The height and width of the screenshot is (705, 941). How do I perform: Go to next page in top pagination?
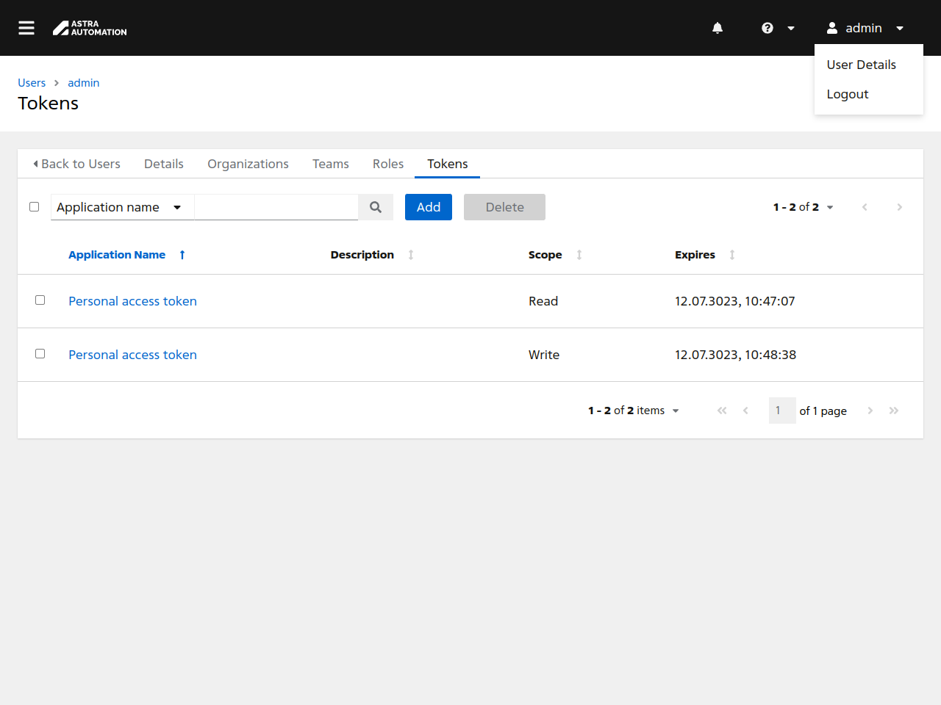coord(899,207)
